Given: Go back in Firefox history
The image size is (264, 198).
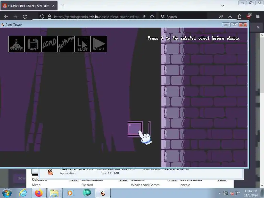Looking at the screenshot, I should pyautogui.click(x=6, y=17).
